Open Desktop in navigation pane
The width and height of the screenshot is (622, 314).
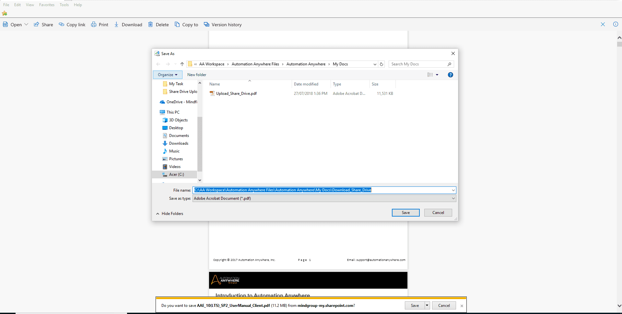click(173, 128)
